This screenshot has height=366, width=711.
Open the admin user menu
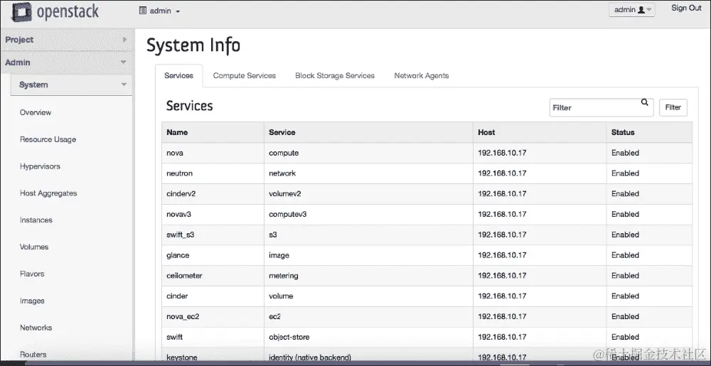(x=631, y=9)
